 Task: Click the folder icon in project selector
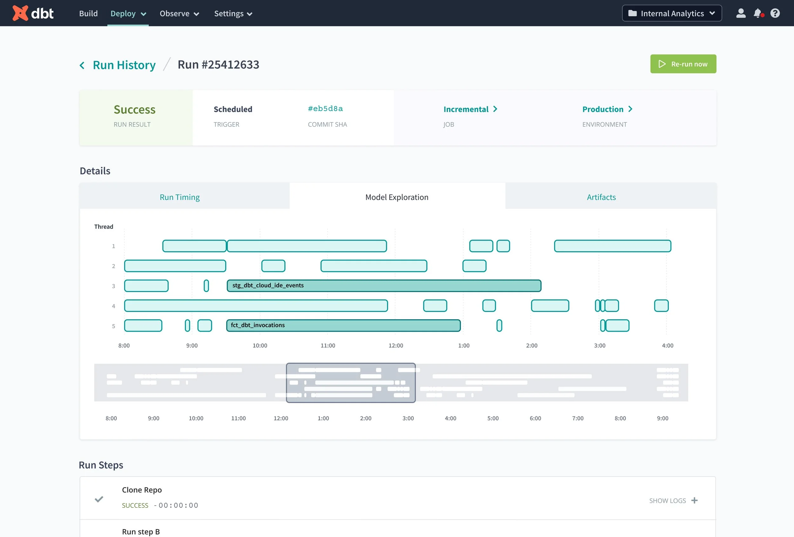click(x=632, y=13)
